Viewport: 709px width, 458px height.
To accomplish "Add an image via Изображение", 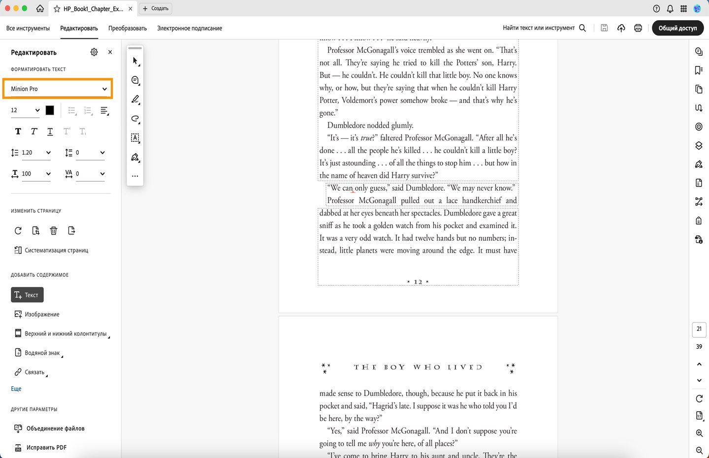I will (x=37, y=314).
